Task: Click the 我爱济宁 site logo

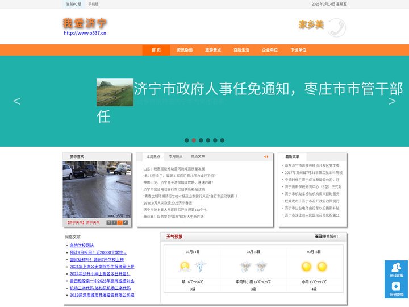Action: pyautogui.click(x=85, y=23)
